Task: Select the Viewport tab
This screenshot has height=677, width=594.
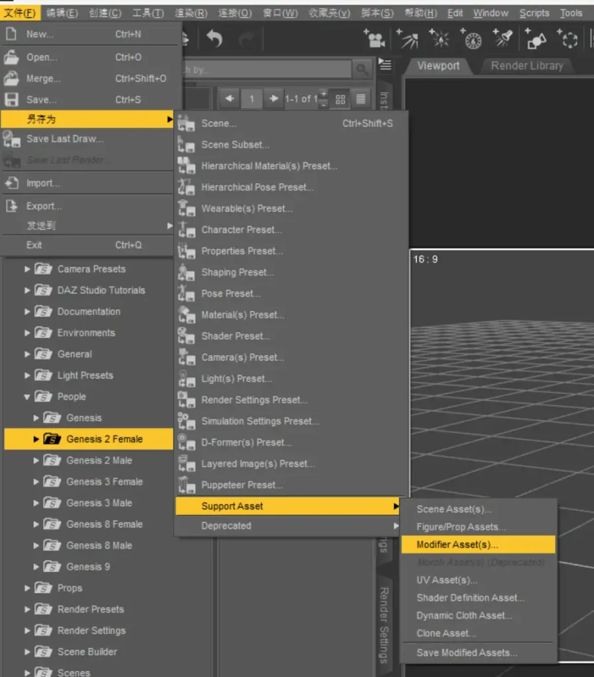Action: pos(438,65)
